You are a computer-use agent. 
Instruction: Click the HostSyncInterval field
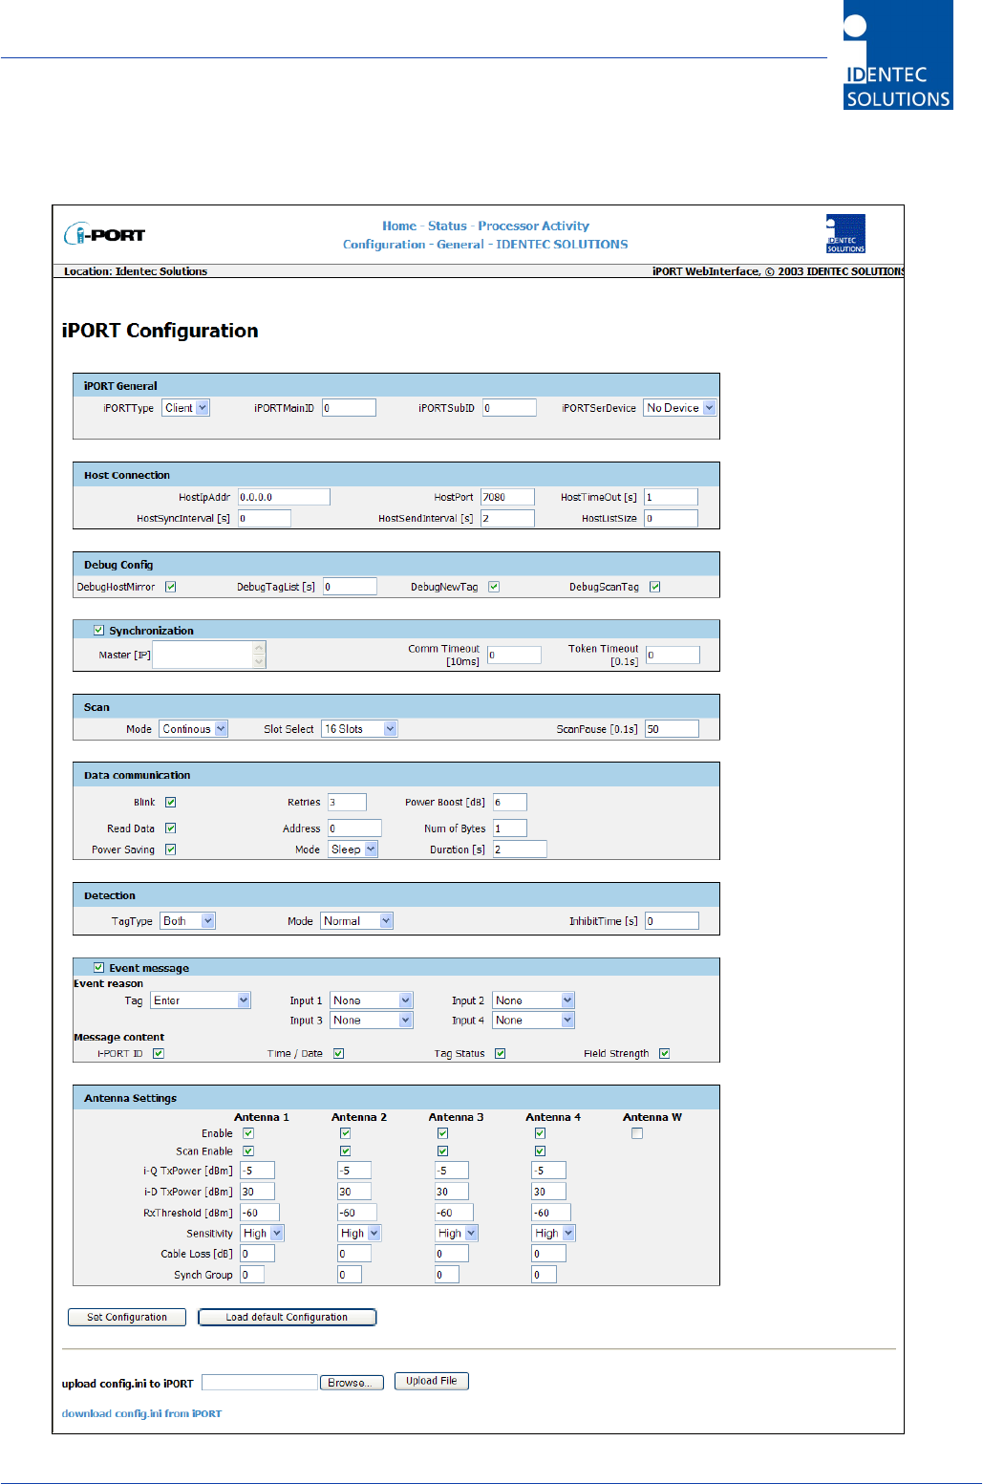(x=265, y=518)
